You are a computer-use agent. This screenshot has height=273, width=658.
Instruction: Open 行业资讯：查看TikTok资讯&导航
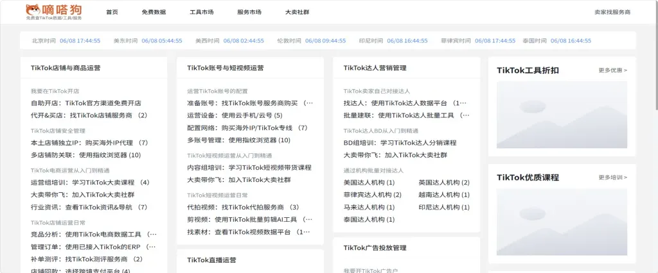[89, 207]
